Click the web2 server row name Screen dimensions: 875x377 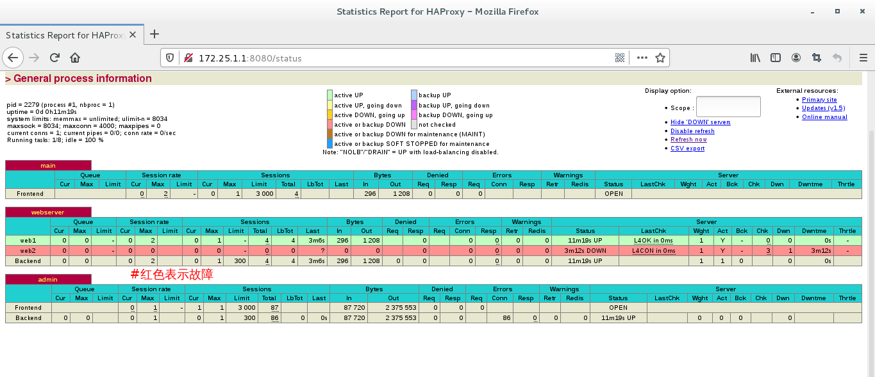(x=28, y=251)
